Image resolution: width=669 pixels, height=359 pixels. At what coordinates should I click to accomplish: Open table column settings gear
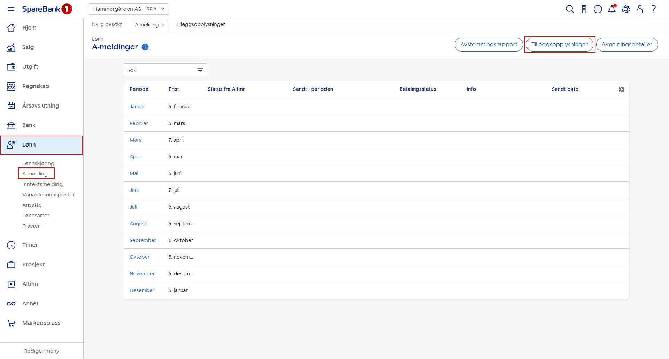pos(622,89)
